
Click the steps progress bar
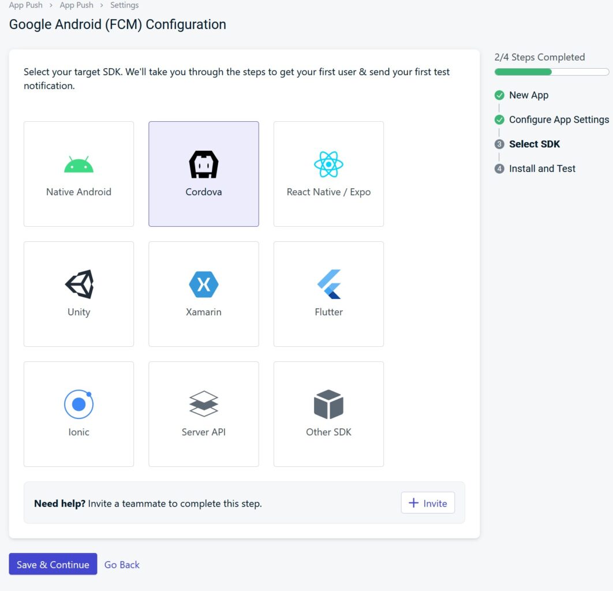point(551,72)
